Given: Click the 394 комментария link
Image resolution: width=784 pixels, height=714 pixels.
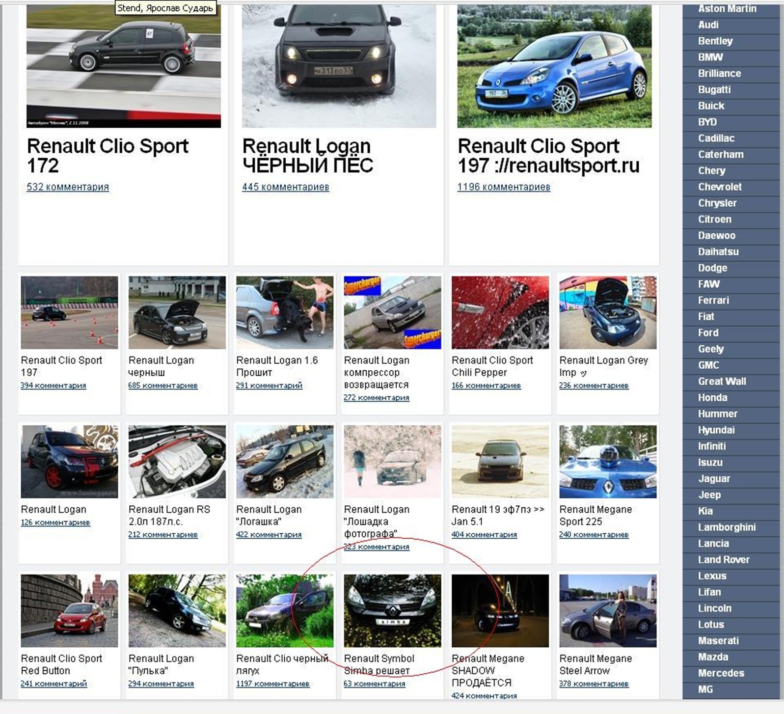Looking at the screenshot, I should [x=54, y=385].
